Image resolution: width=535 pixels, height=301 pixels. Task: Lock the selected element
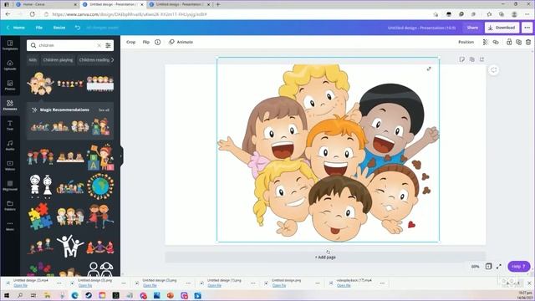tap(509, 42)
